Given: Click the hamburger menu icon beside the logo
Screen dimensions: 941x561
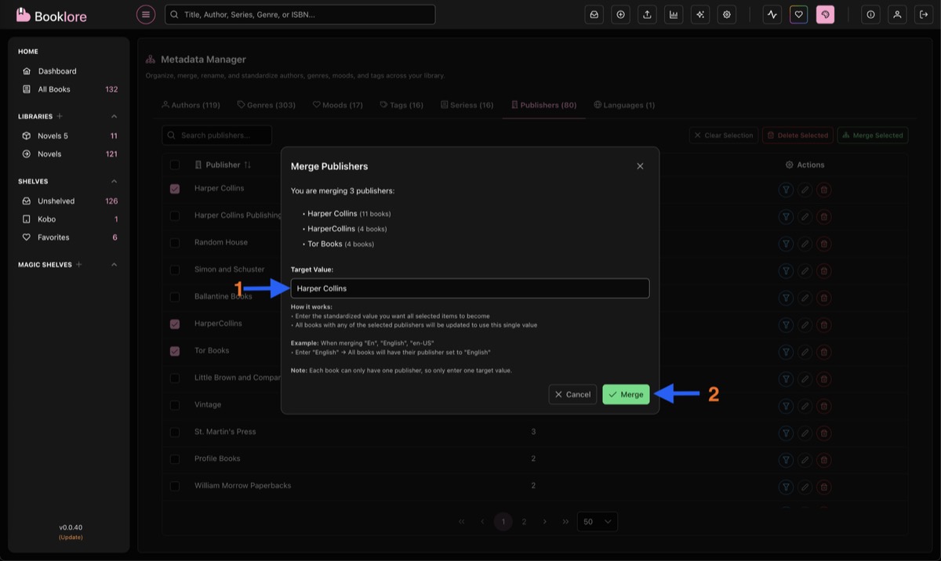Looking at the screenshot, I should [x=146, y=14].
